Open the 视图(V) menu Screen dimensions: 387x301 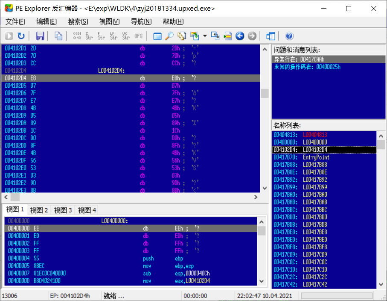click(x=110, y=22)
